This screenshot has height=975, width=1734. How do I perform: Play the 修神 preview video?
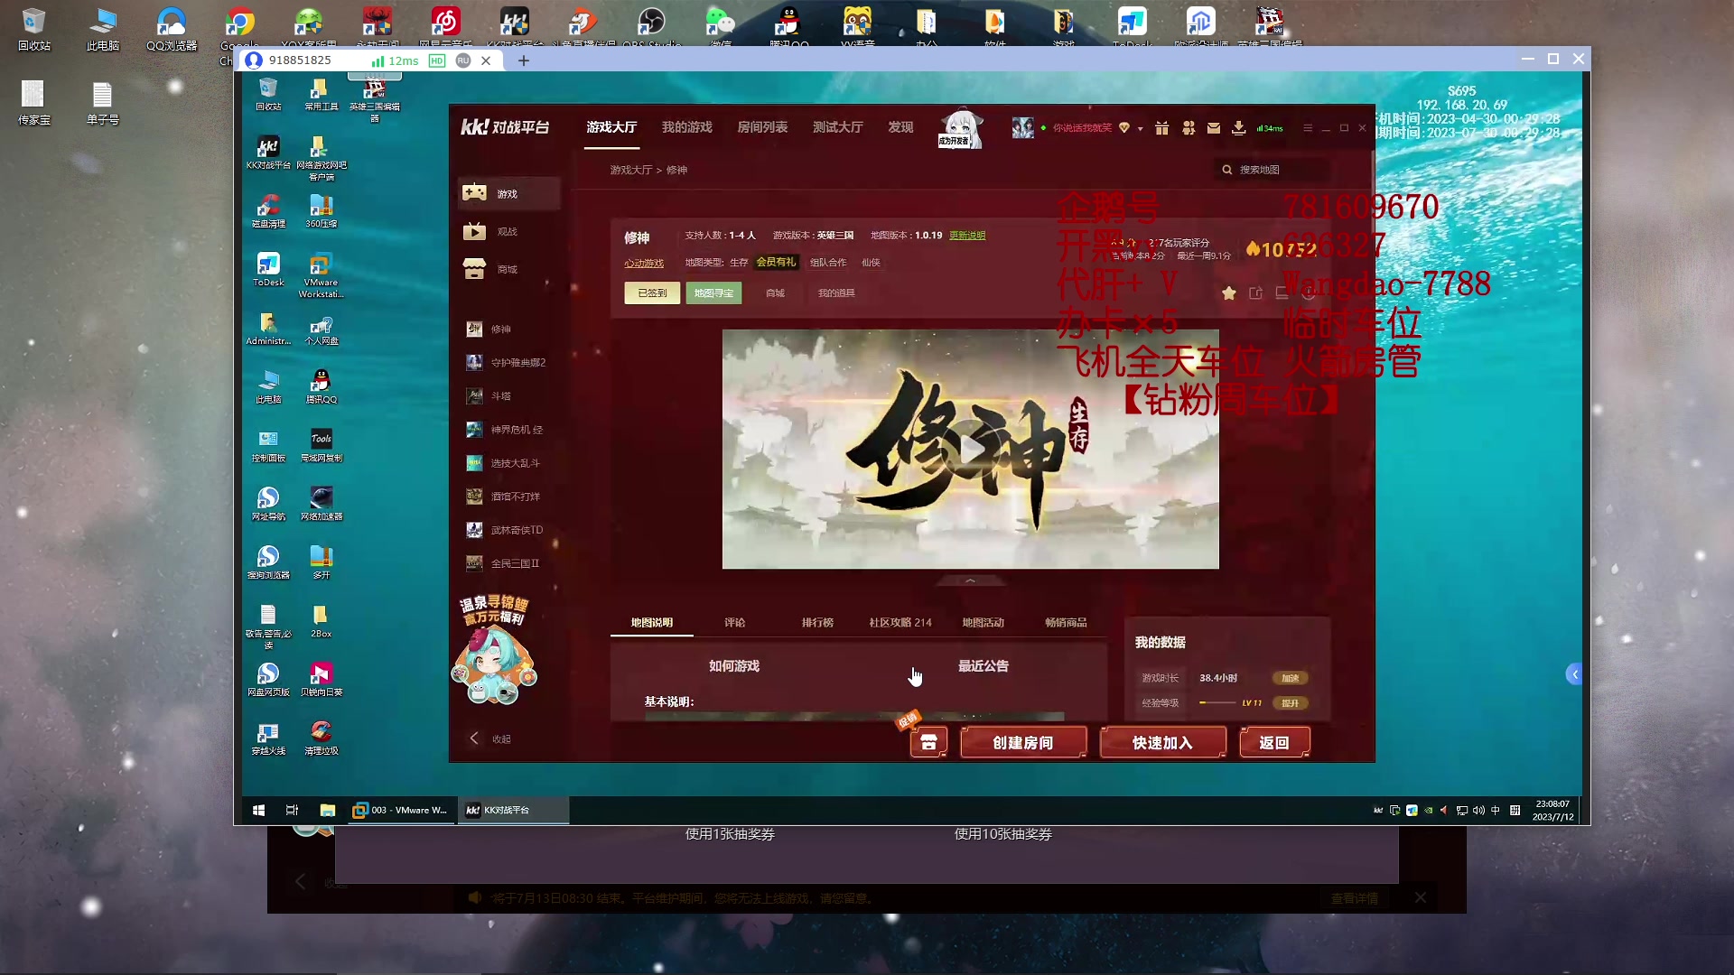[970, 449]
